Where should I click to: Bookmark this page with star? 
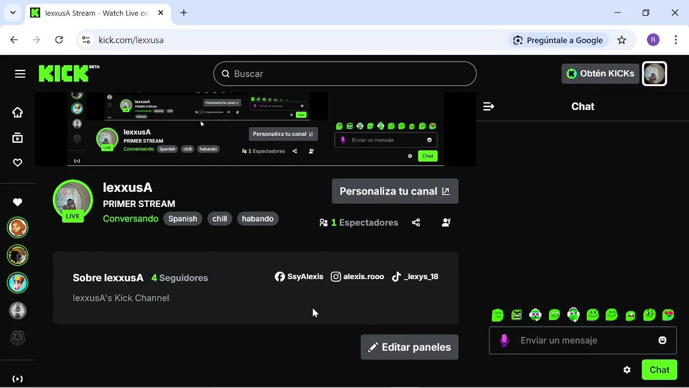tap(622, 40)
